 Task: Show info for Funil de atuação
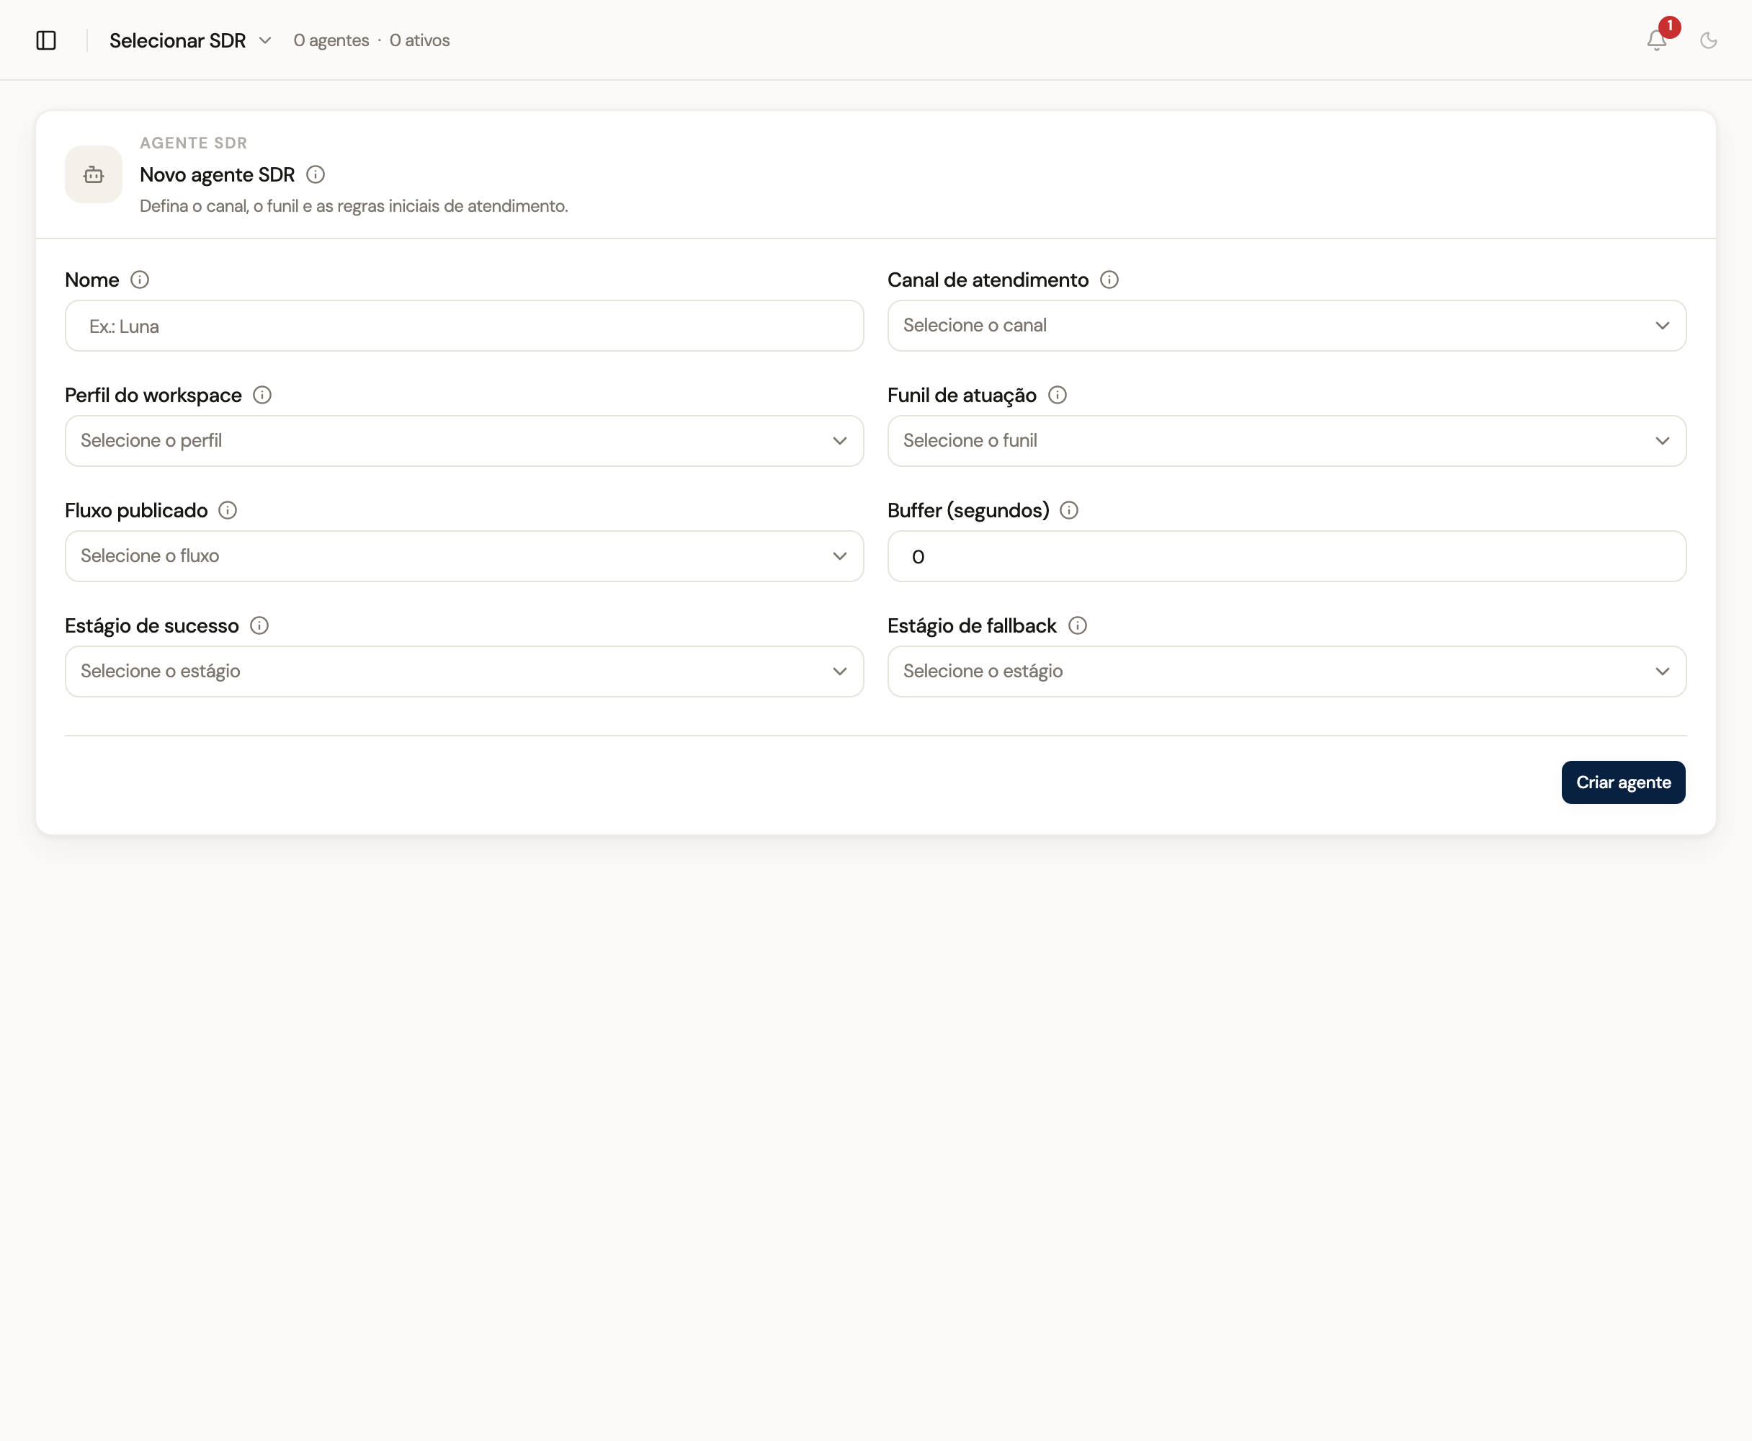click(x=1058, y=395)
